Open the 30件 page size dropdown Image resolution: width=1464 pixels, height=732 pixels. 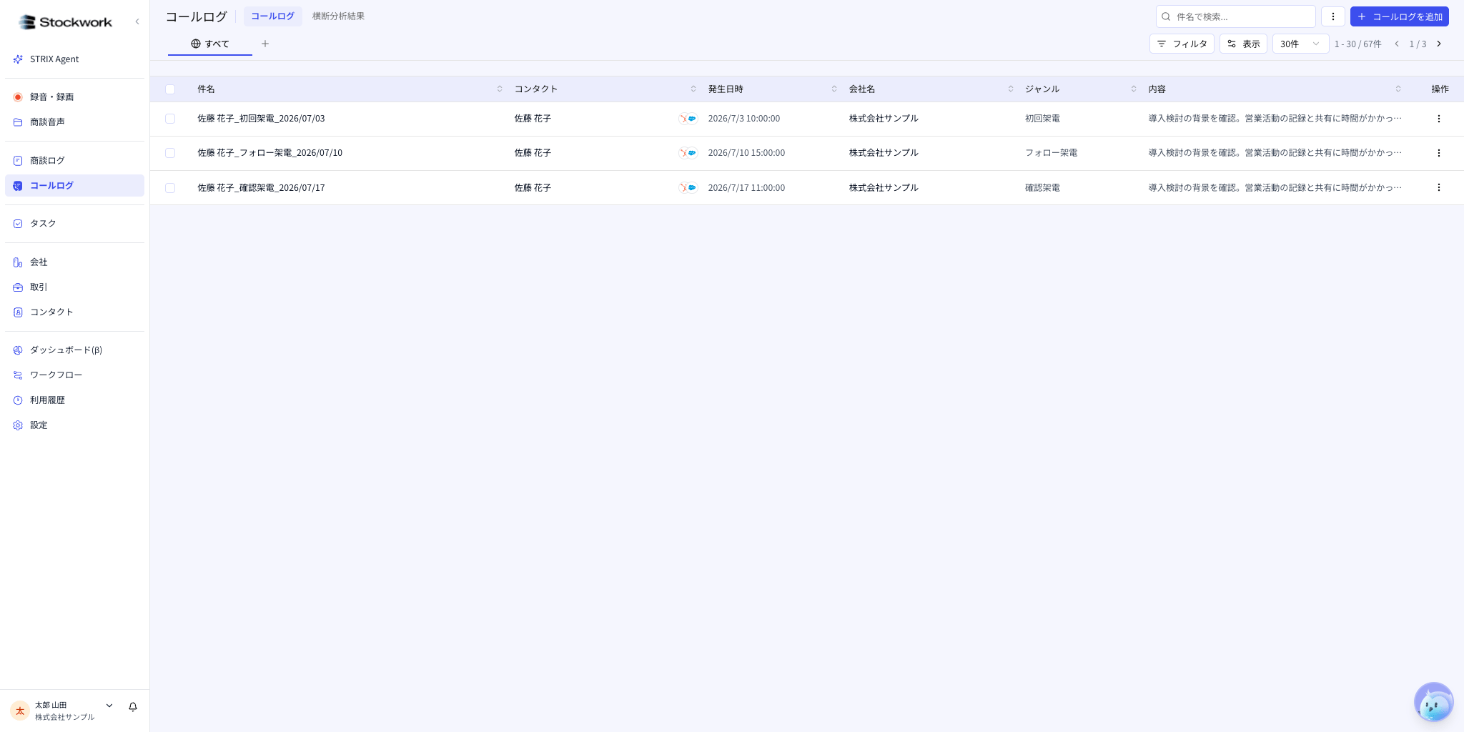tap(1300, 44)
